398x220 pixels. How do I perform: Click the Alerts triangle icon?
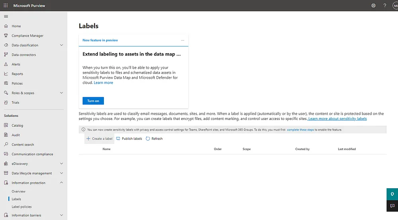pyautogui.click(x=6, y=64)
